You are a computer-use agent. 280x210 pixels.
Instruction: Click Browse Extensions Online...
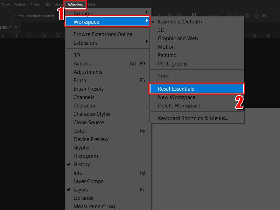[x=104, y=34]
